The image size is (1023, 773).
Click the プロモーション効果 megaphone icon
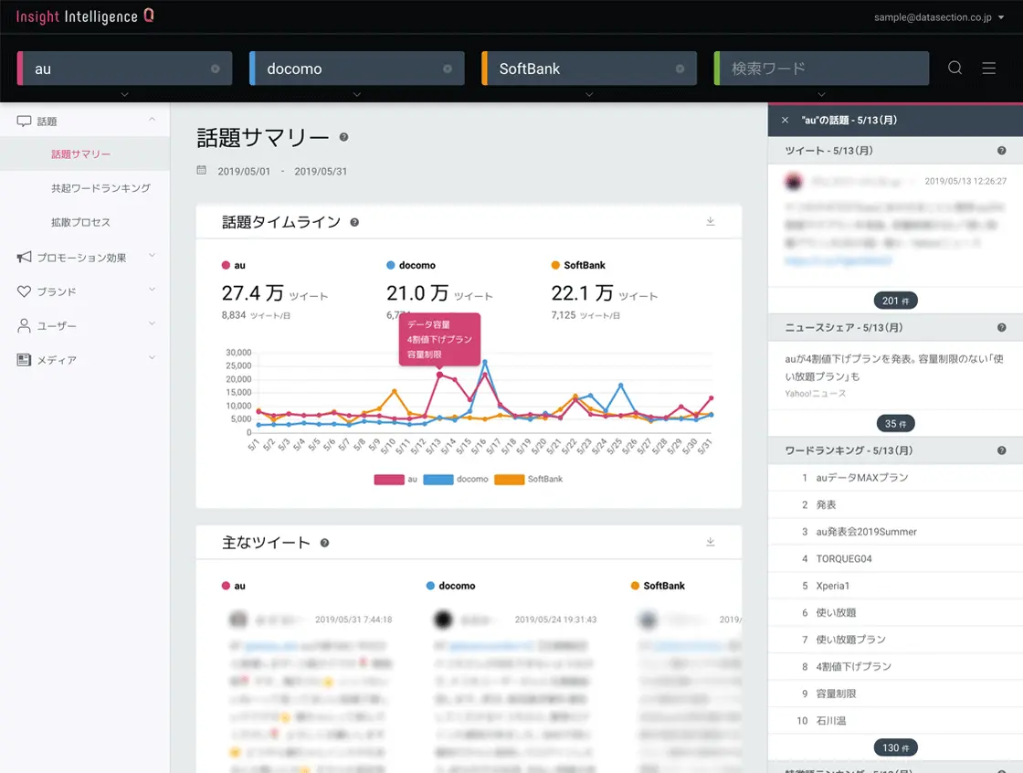(x=22, y=258)
